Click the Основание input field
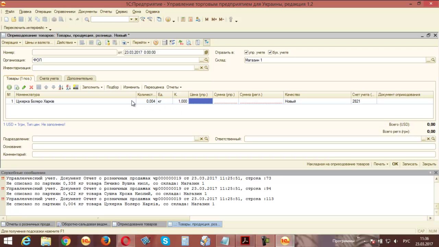Image resolution: width=439 pixels, height=247 pixels. (234, 147)
